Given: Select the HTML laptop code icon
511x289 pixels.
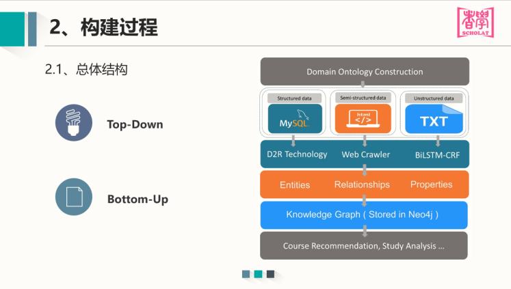Looking at the screenshot, I should click(363, 119).
